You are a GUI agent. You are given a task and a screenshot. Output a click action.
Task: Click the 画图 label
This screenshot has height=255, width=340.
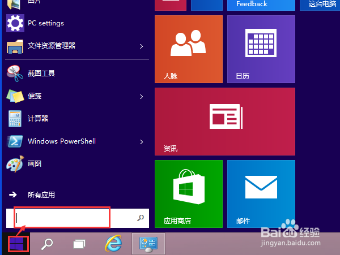(x=35, y=163)
